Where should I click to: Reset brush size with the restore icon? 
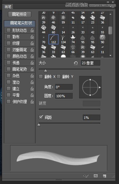tap(76, 63)
